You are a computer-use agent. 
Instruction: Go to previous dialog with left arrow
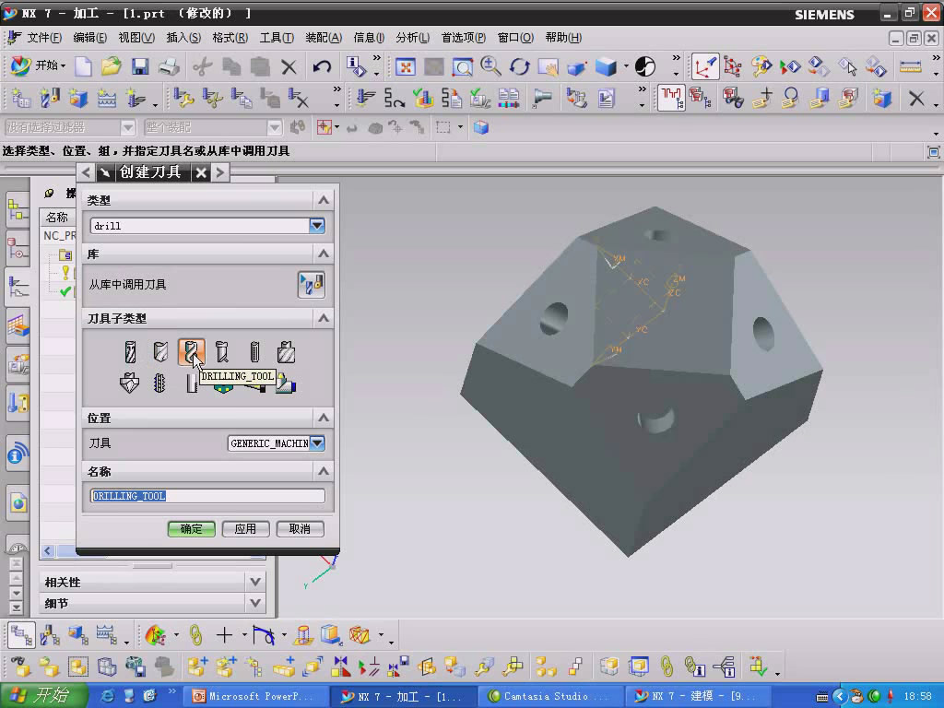[86, 172]
